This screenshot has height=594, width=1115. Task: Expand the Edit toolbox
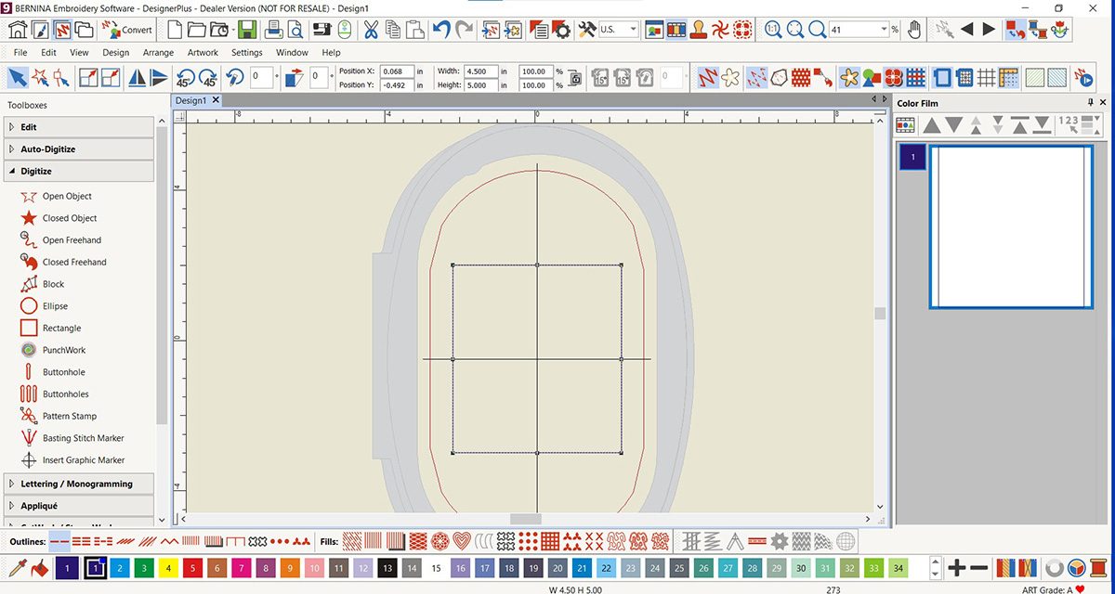tap(78, 127)
